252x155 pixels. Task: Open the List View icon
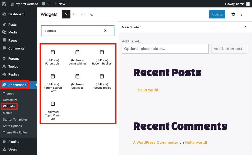click(x=91, y=14)
